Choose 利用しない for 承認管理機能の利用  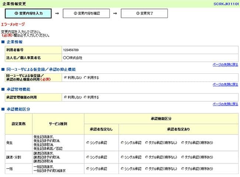(x=65, y=97)
